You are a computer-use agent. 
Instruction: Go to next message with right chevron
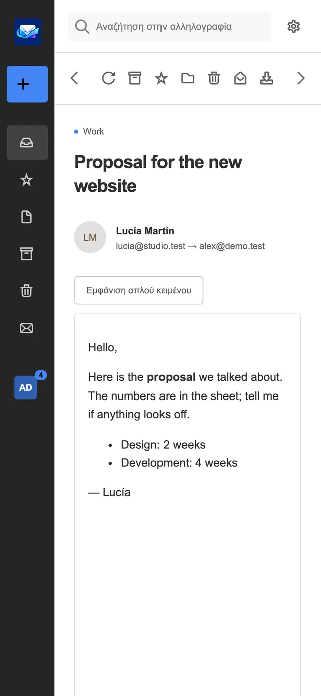pos(301,78)
